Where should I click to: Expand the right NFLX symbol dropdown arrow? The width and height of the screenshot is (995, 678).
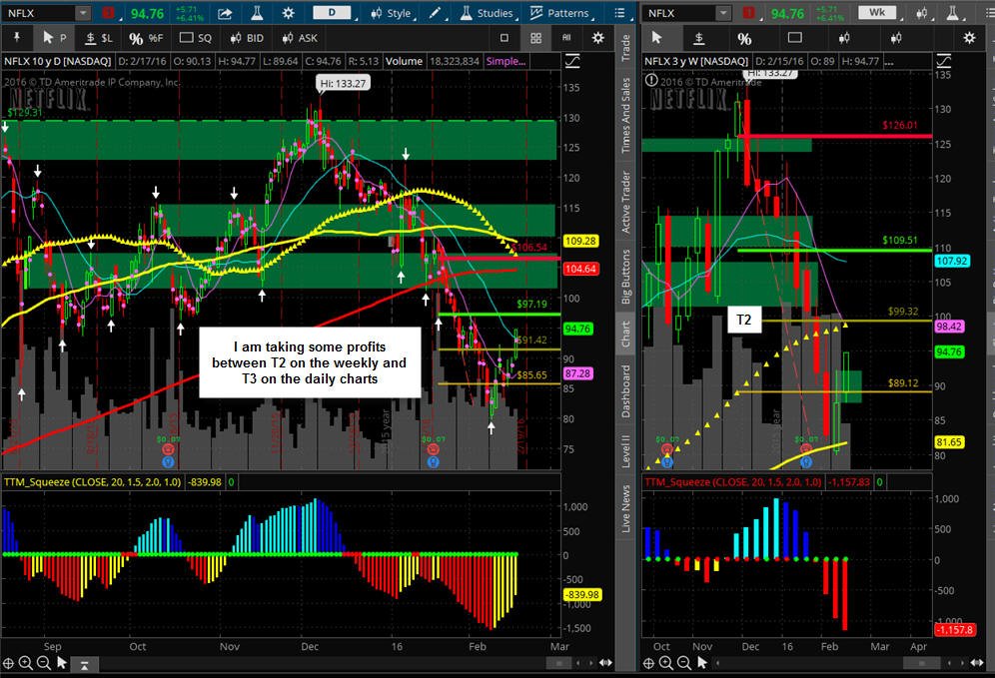[x=723, y=13]
